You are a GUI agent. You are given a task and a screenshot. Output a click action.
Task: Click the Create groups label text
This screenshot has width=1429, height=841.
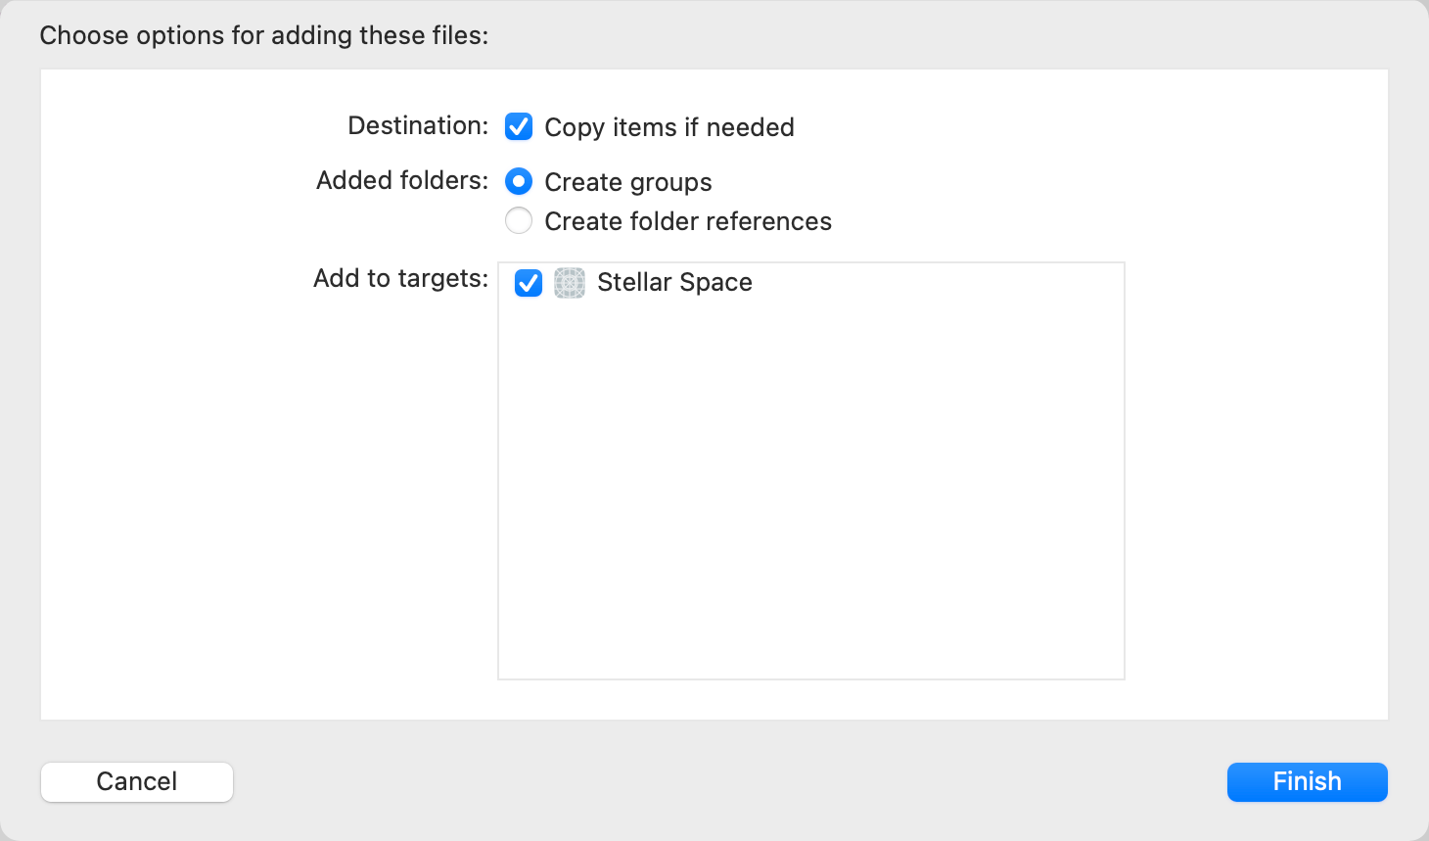point(629,181)
